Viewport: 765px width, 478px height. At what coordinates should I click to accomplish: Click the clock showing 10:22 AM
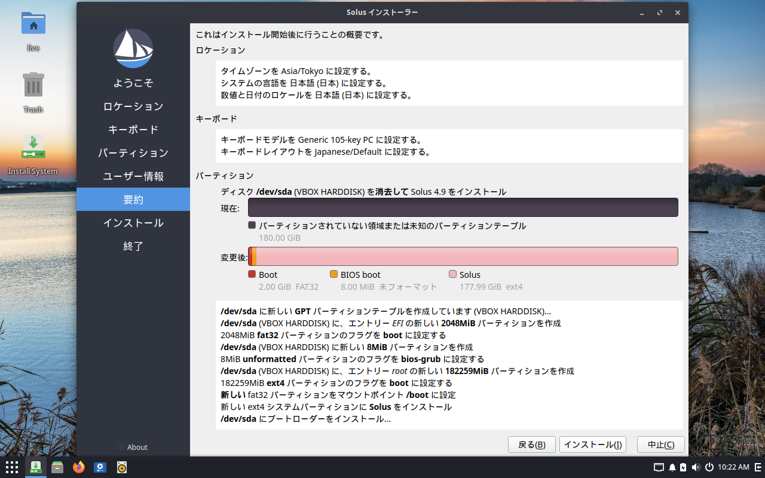pos(733,467)
